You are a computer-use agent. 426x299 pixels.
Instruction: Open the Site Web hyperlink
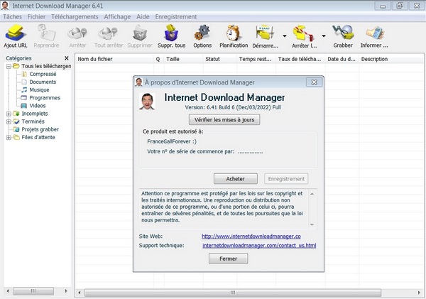[251, 237]
